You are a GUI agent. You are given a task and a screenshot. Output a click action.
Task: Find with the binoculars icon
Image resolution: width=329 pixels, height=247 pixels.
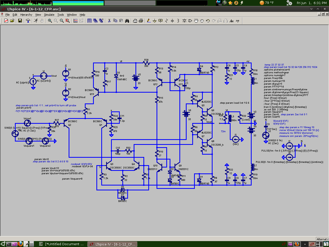pos(127,21)
